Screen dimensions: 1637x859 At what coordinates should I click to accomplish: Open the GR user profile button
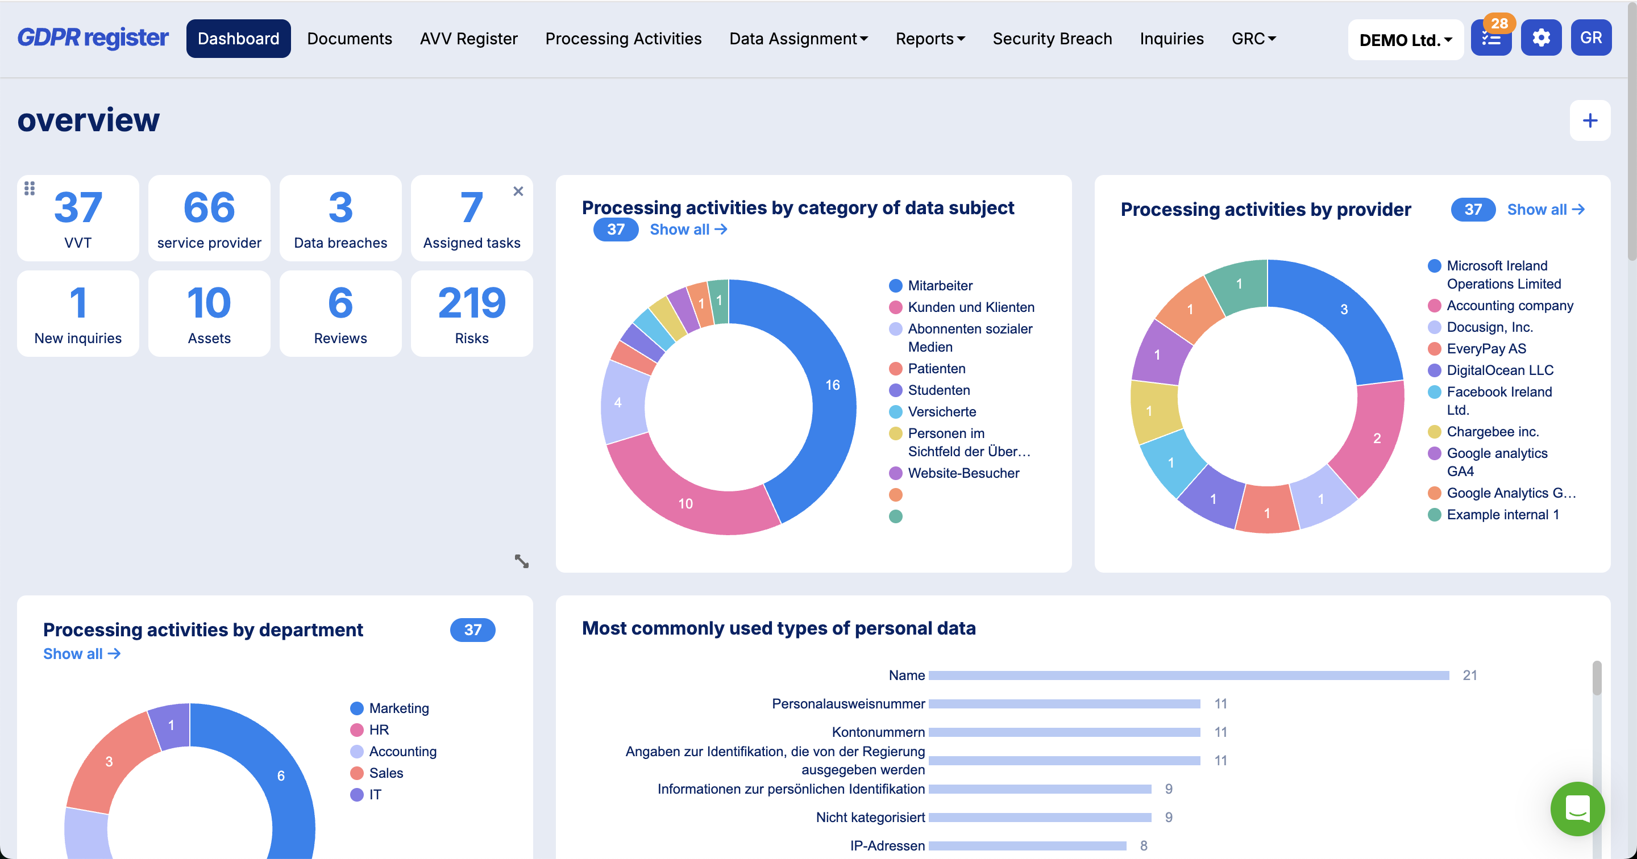1590,38
